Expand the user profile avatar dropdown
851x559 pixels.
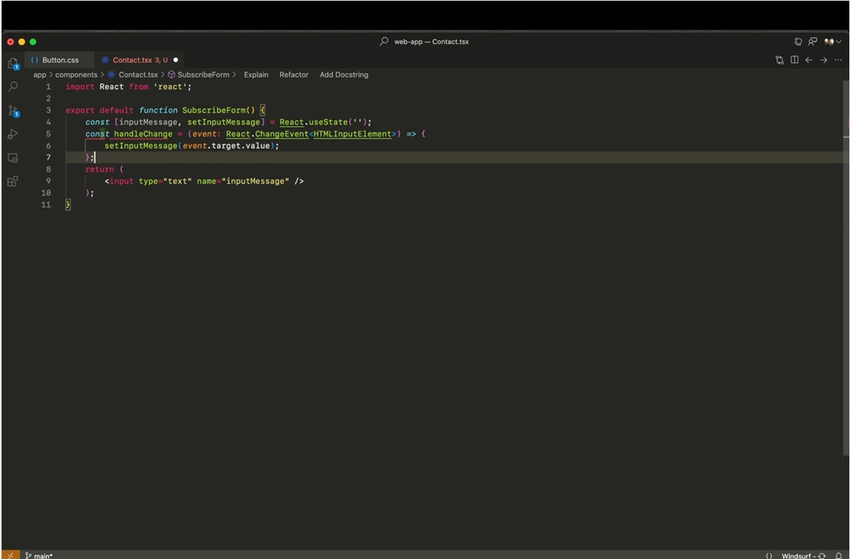pos(832,42)
